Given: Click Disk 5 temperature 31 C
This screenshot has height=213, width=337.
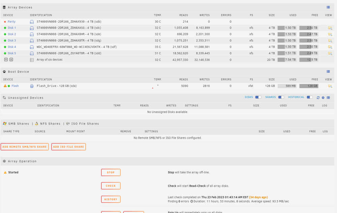Looking at the screenshot, I should [158, 53].
